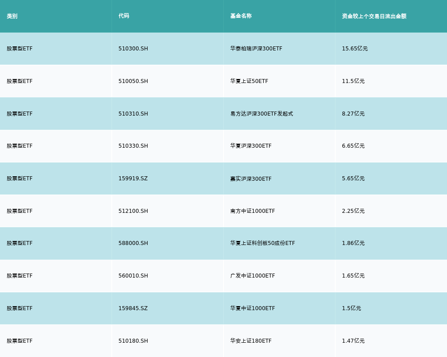
Task: Click the 1.5亿元 outflow value
Action: point(351,308)
